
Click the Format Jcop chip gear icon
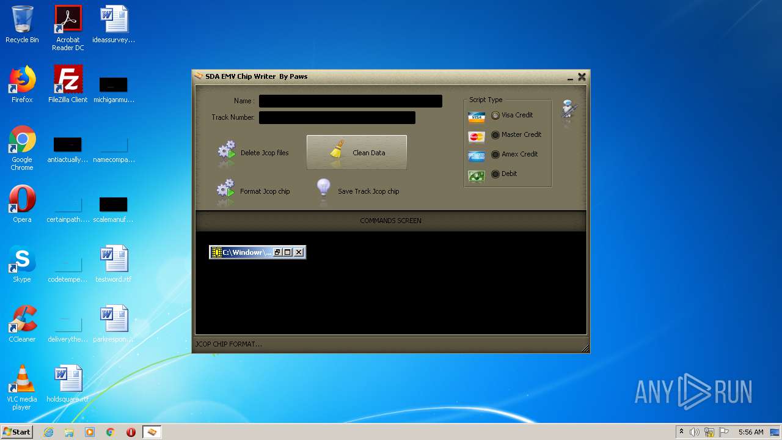click(x=226, y=191)
